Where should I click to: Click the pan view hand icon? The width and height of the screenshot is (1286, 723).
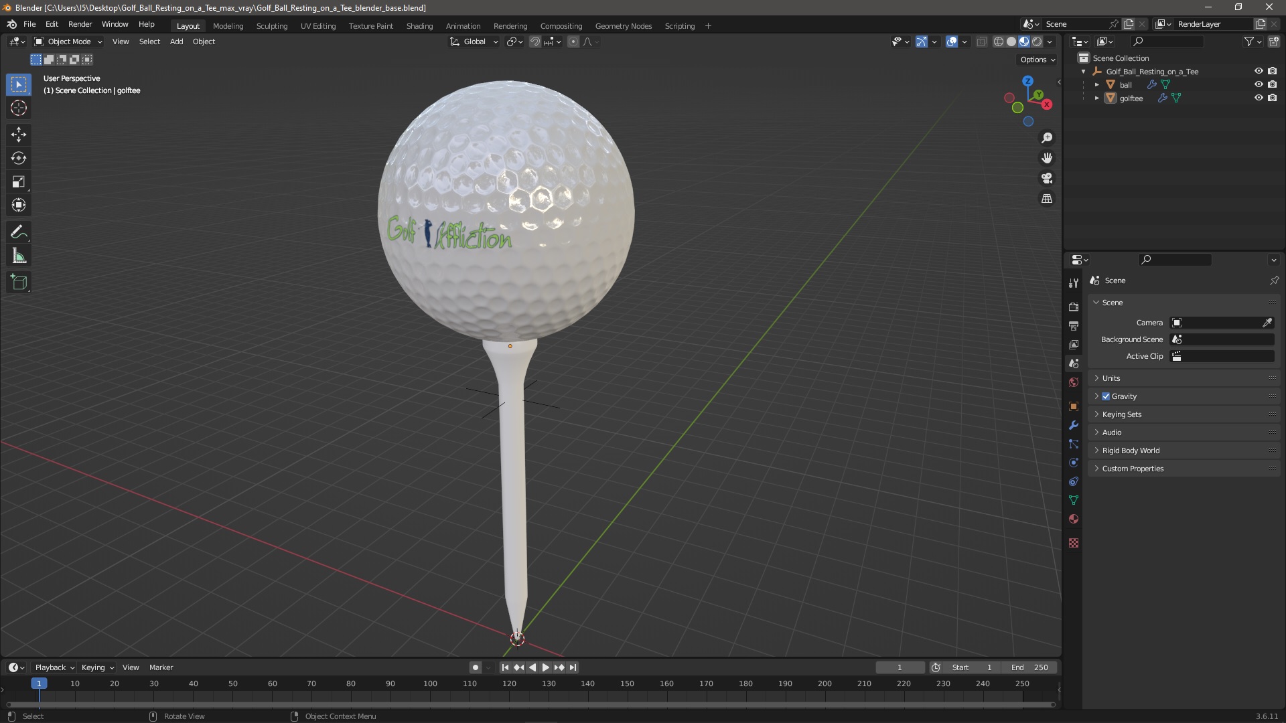coord(1047,158)
